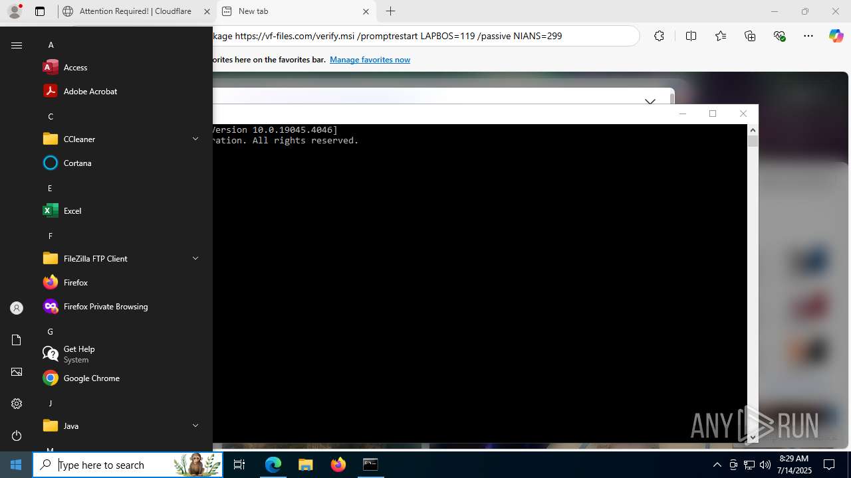The image size is (851, 478).
Task: Open Edge Browser essentials icon
Action: pos(780,36)
